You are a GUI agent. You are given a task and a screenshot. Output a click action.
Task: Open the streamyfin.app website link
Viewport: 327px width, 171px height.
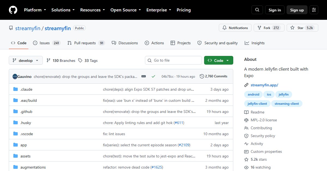[x=264, y=85]
